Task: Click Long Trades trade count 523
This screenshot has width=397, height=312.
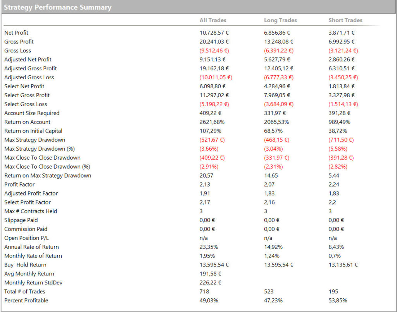Action: pos(269,291)
